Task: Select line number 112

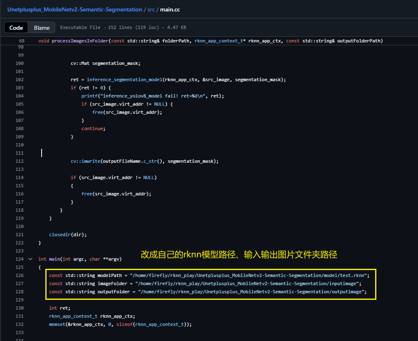Action: 20,161
